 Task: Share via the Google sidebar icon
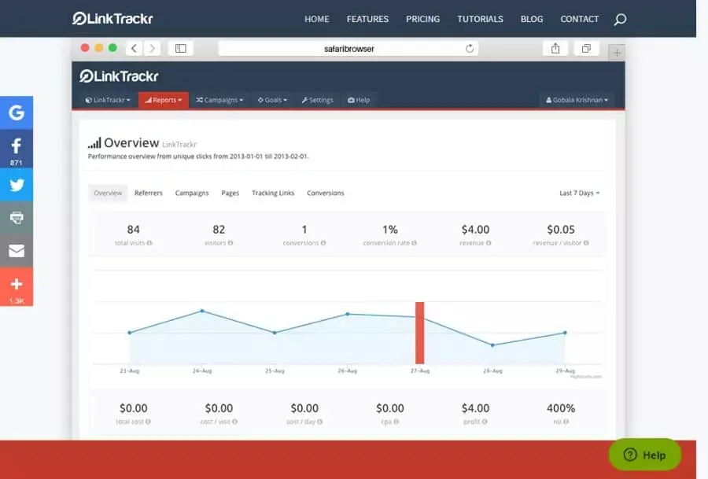click(x=17, y=112)
